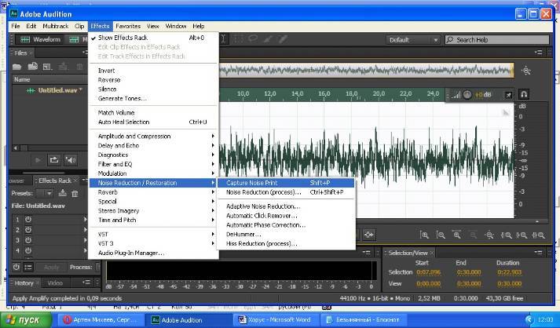Click Selection Duration value 0:22.903
The height and width of the screenshot is (328, 560).
click(x=510, y=272)
